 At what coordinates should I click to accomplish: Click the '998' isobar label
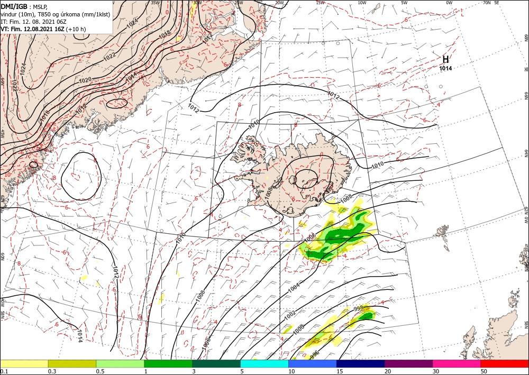[x=358, y=308]
